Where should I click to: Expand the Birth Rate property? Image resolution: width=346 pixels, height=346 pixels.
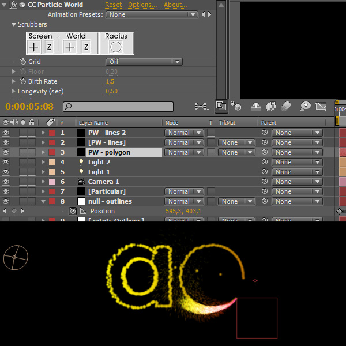pos(14,81)
